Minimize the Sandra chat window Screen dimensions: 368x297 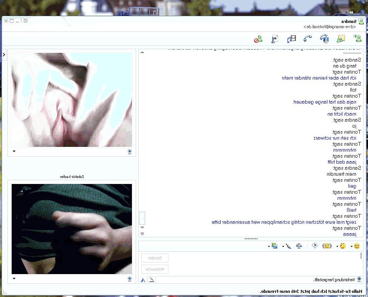tap(17, 21)
